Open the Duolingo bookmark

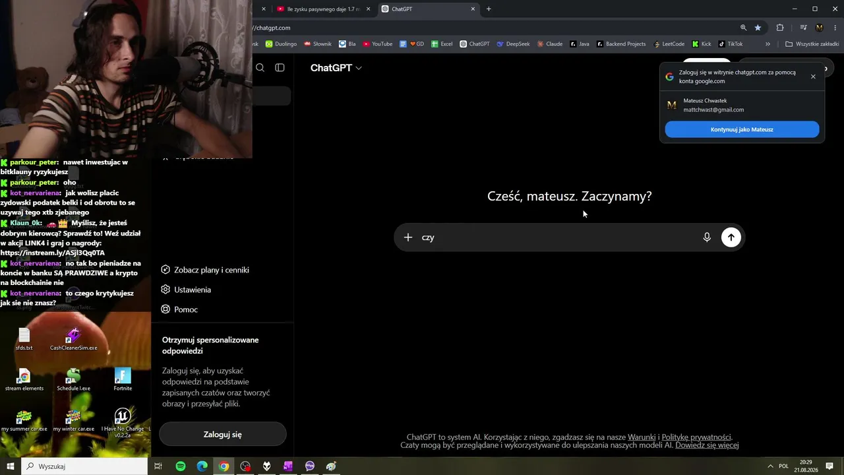[281, 44]
